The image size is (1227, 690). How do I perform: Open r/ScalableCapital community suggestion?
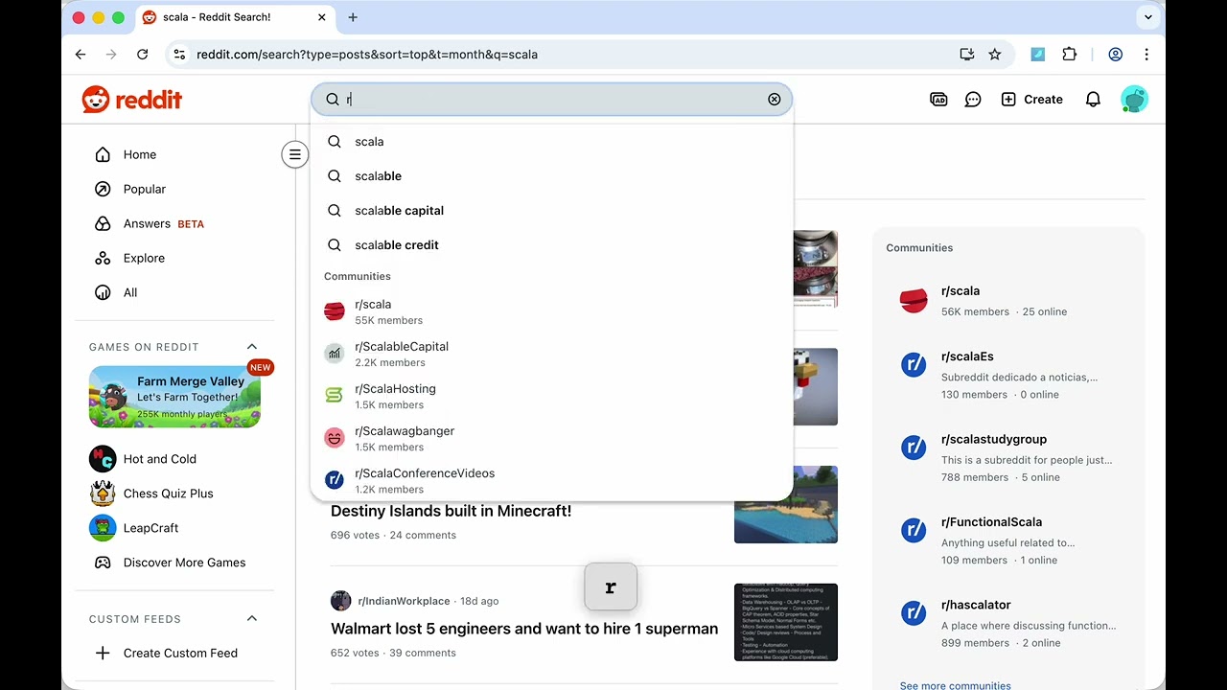pos(551,354)
